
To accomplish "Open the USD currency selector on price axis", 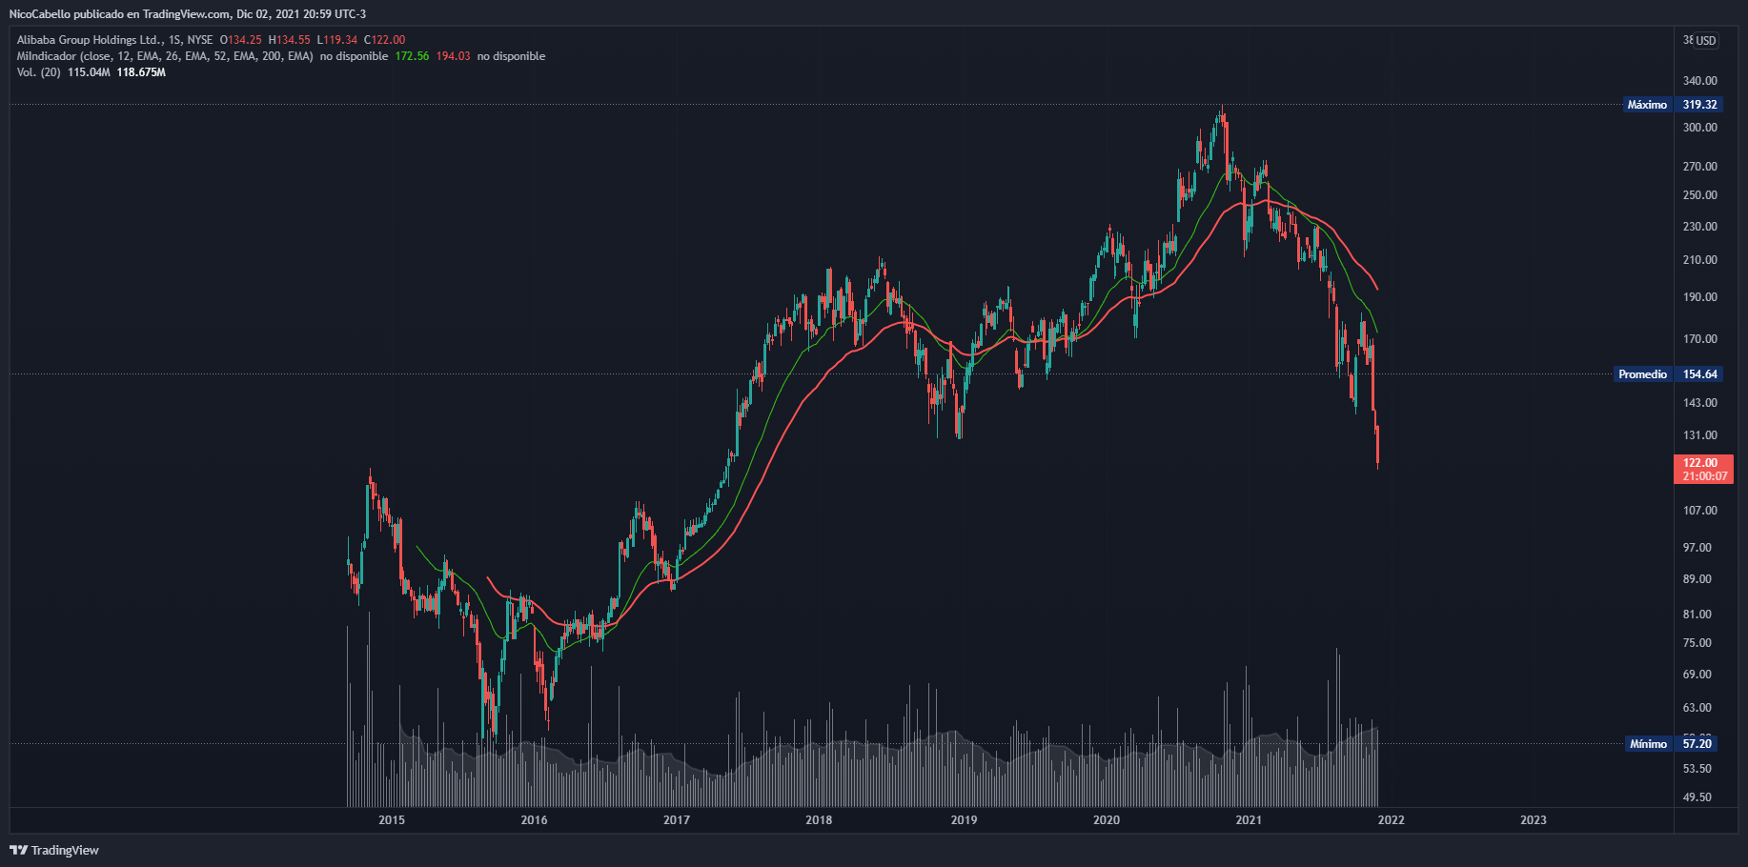I will [1706, 41].
